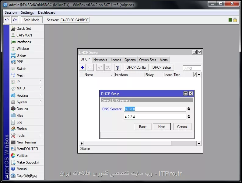Toggle Safe Mode button
The image size is (242, 183).
(x=32, y=20)
